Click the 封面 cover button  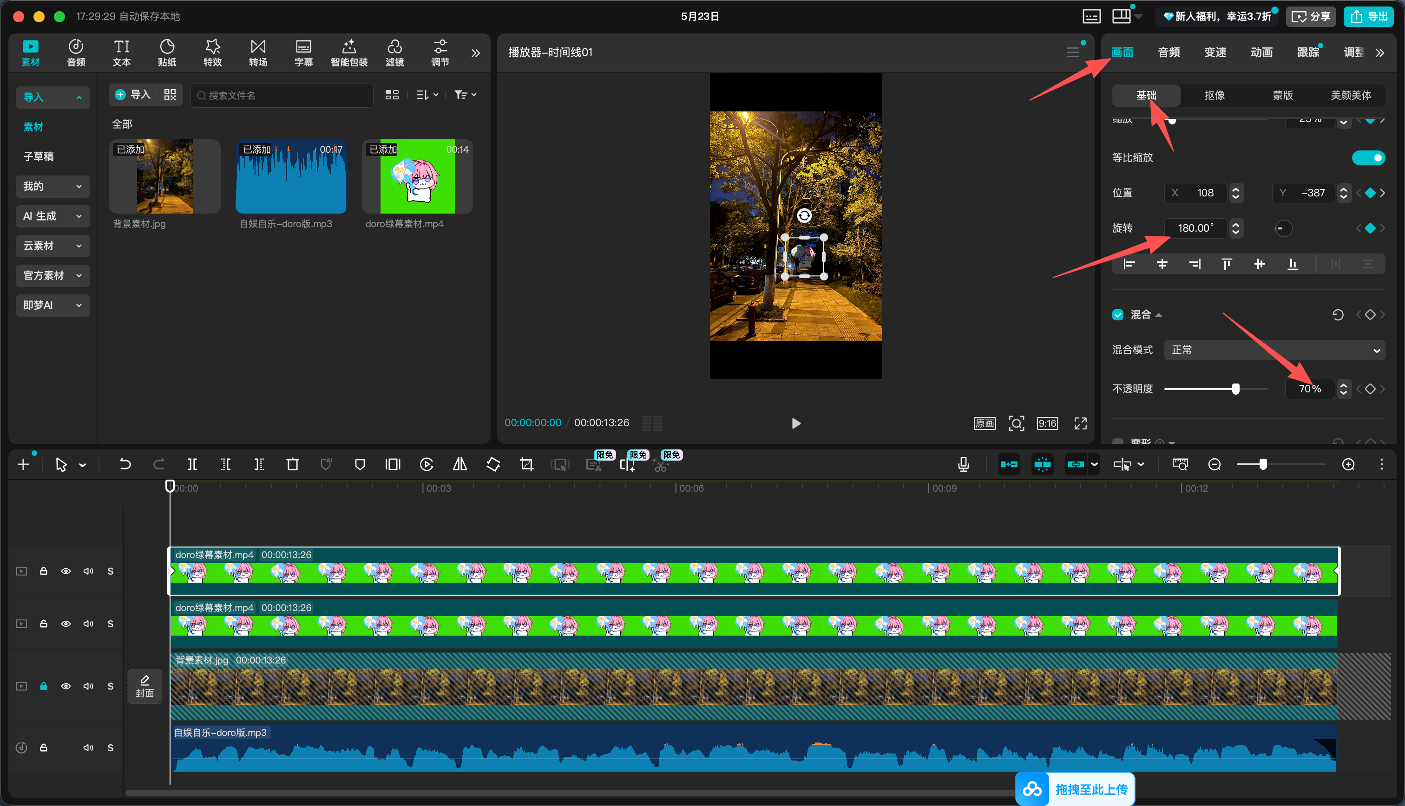tap(144, 686)
